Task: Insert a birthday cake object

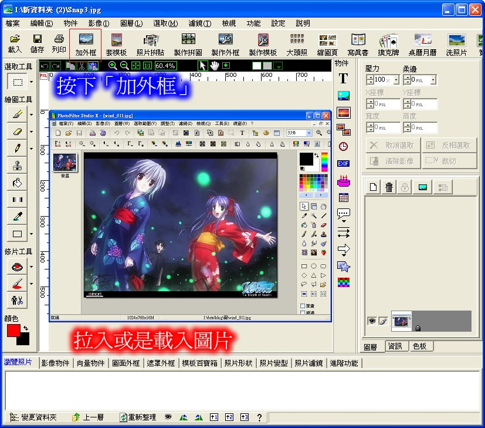Action: click(343, 181)
